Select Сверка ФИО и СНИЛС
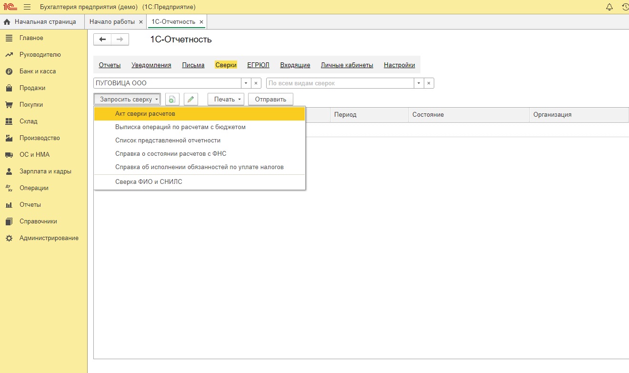The image size is (629, 373). pyautogui.click(x=200, y=181)
